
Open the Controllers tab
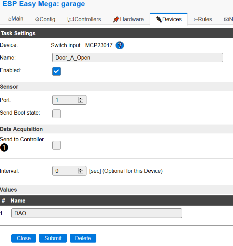tap(84, 20)
